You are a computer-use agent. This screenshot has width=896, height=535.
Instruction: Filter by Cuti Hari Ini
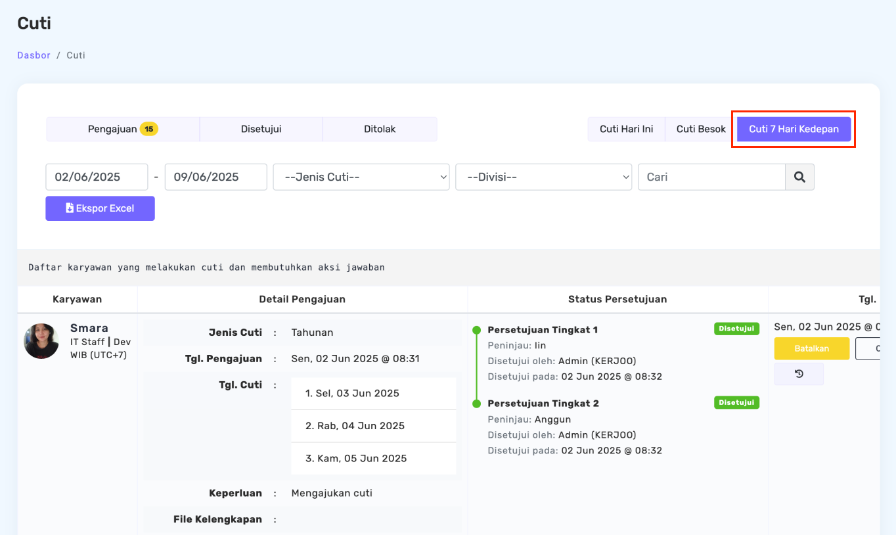click(x=626, y=129)
